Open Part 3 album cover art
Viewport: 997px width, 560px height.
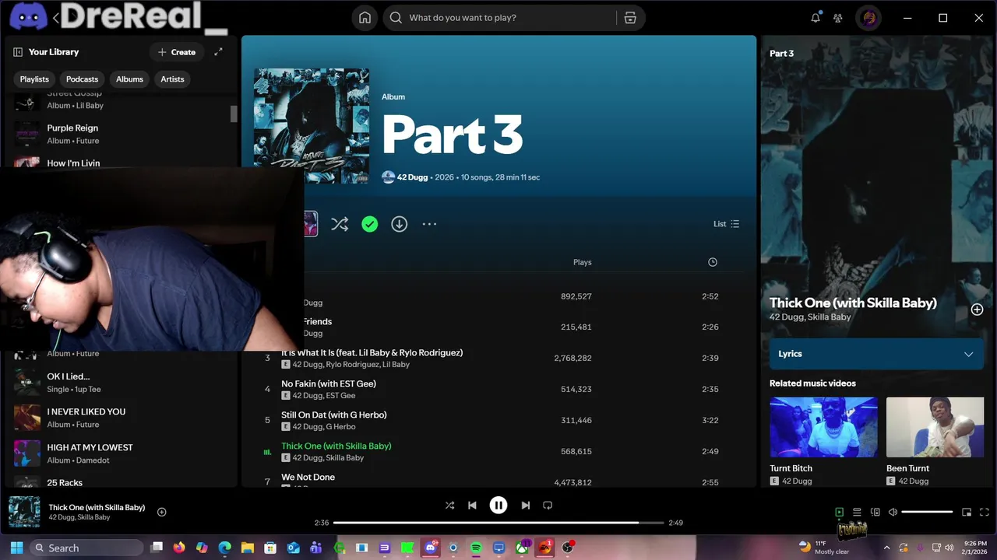pyautogui.click(x=312, y=126)
